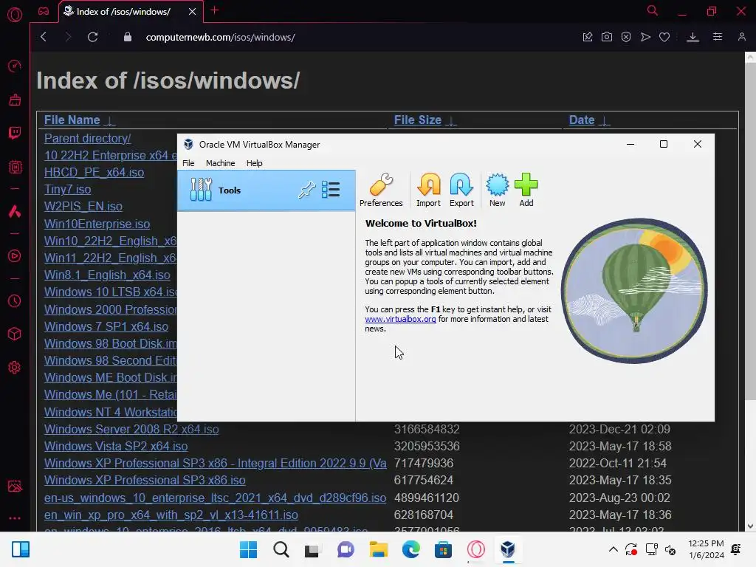Screen dimensions: 756x567
Task: Download Tiny7.iso
Action: [x=67, y=190]
